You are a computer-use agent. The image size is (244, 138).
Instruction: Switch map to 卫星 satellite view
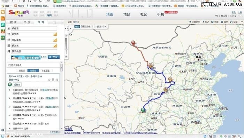83,26
